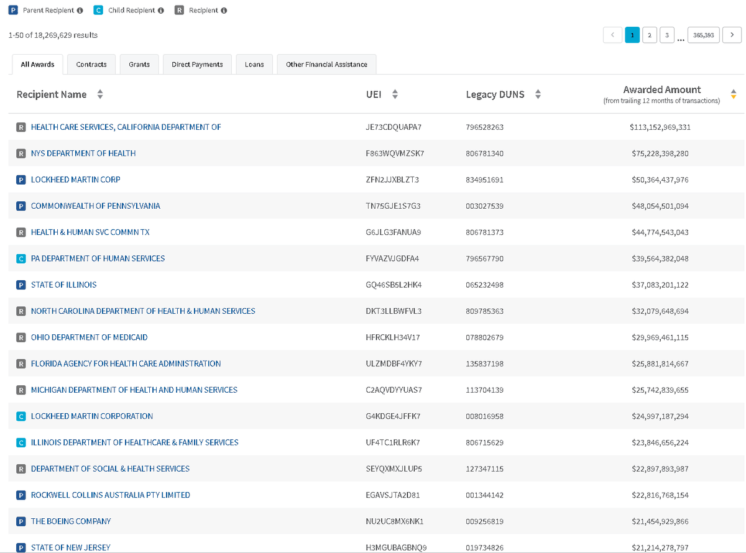Click the gray R Recipient legend badge
This screenshot has height=553, width=746.
[179, 11]
